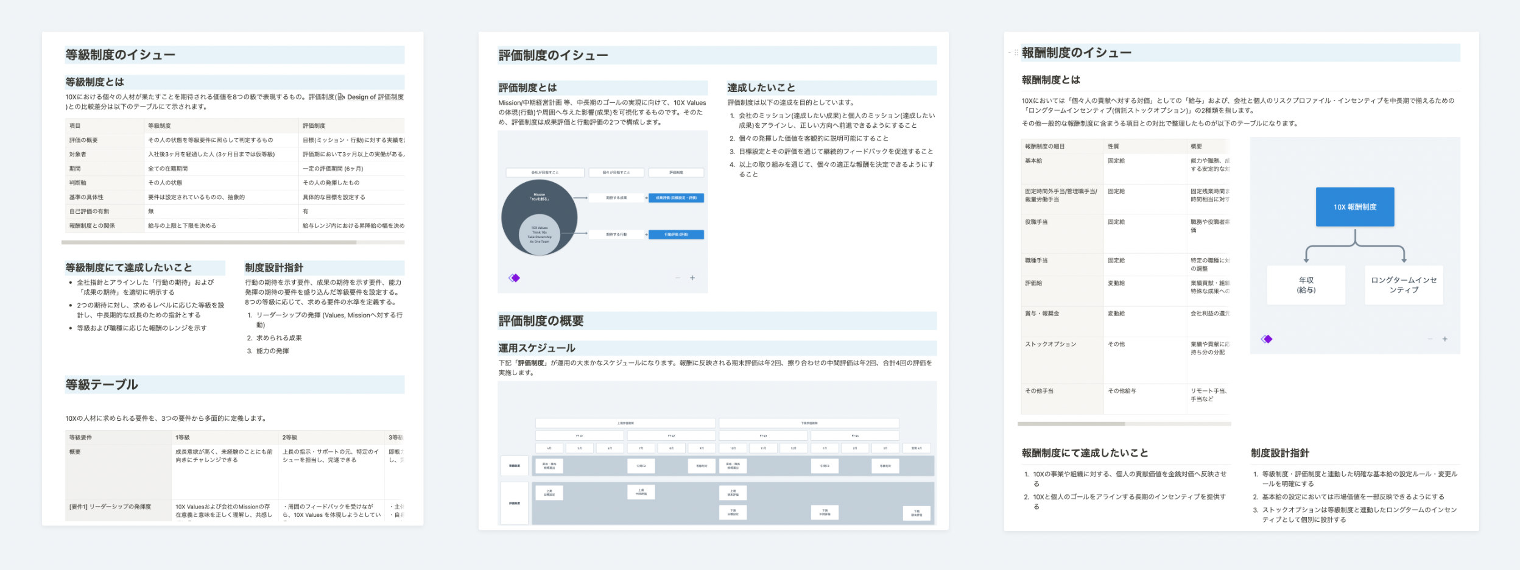Click the 基準の具体性 row label cell
The image size is (1520, 570).
[x=104, y=197]
